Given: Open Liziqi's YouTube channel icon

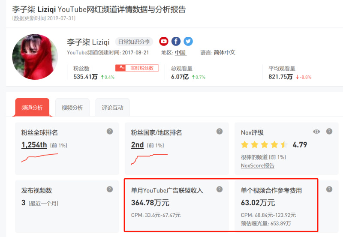Looking at the screenshot, I should coord(164,42).
